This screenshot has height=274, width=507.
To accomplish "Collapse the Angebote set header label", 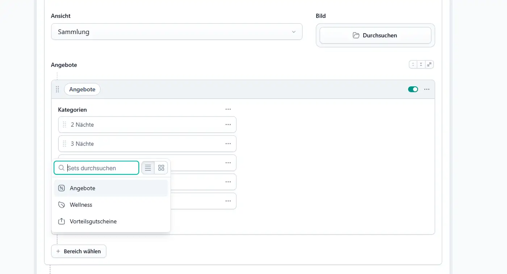I will click(x=82, y=89).
